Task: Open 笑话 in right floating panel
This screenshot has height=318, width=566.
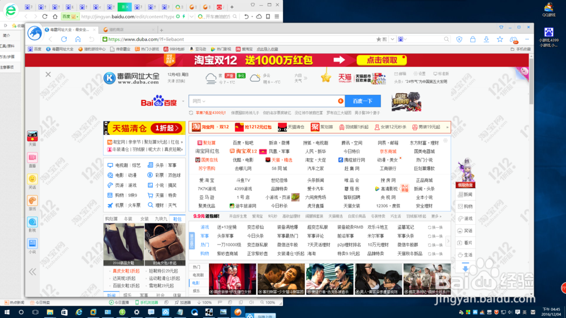Action: tap(465, 230)
